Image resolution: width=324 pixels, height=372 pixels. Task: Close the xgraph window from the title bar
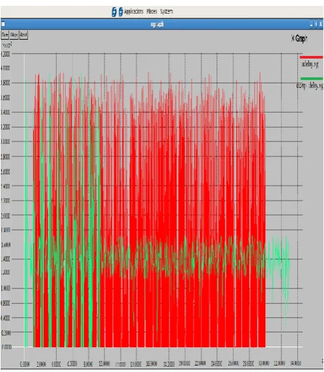[x=321, y=24]
